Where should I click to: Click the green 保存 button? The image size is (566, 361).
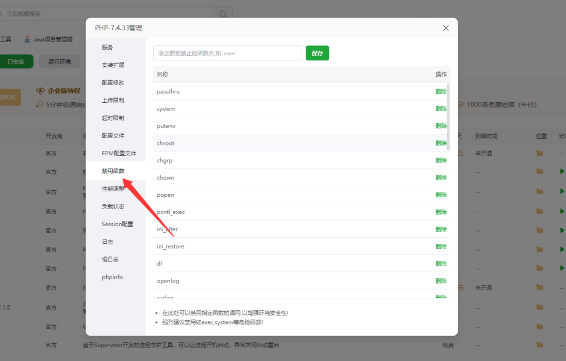tap(317, 53)
